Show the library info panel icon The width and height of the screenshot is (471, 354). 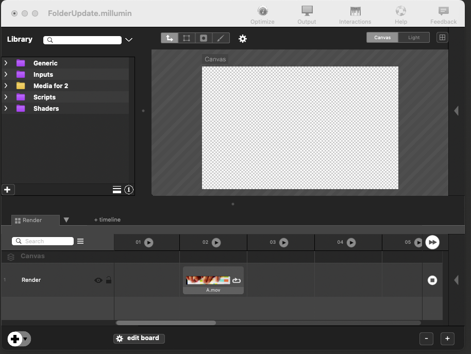129,190
